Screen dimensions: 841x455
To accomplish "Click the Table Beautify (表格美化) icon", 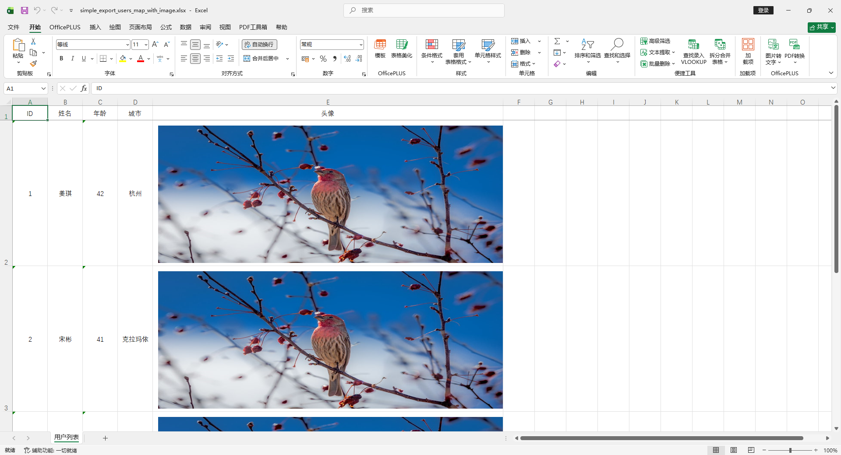I will point(401,45).
